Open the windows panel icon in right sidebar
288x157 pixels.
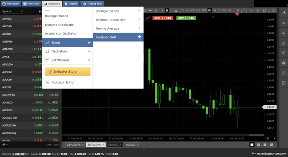pos(284,23)
